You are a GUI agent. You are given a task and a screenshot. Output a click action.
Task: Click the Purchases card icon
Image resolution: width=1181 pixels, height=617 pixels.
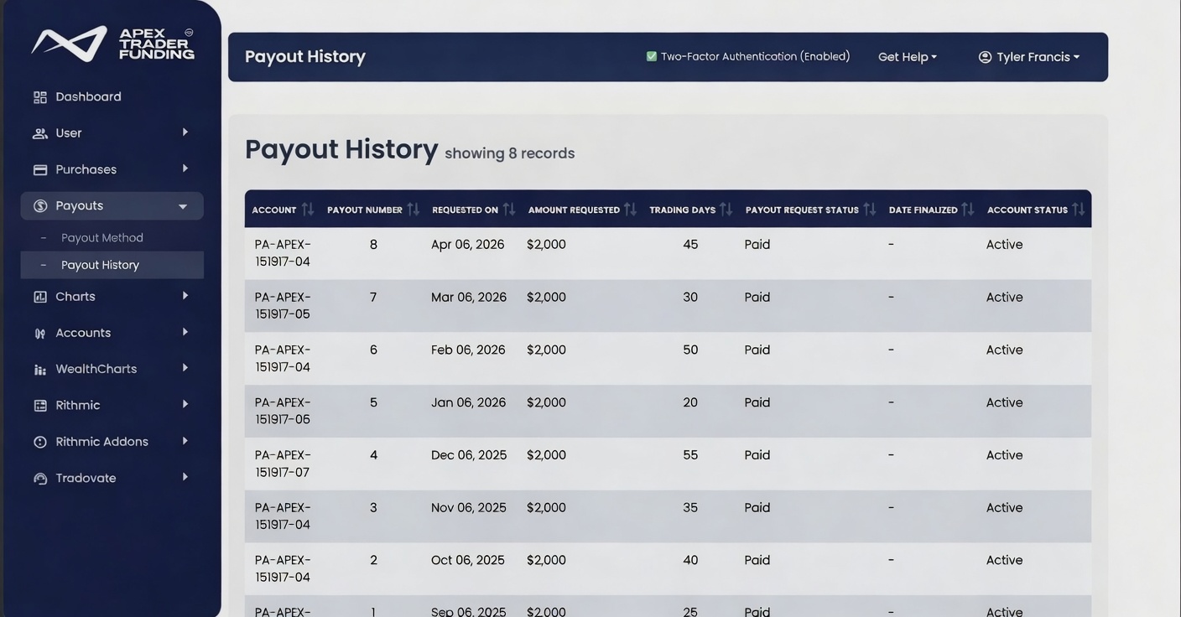coord(39,169)
